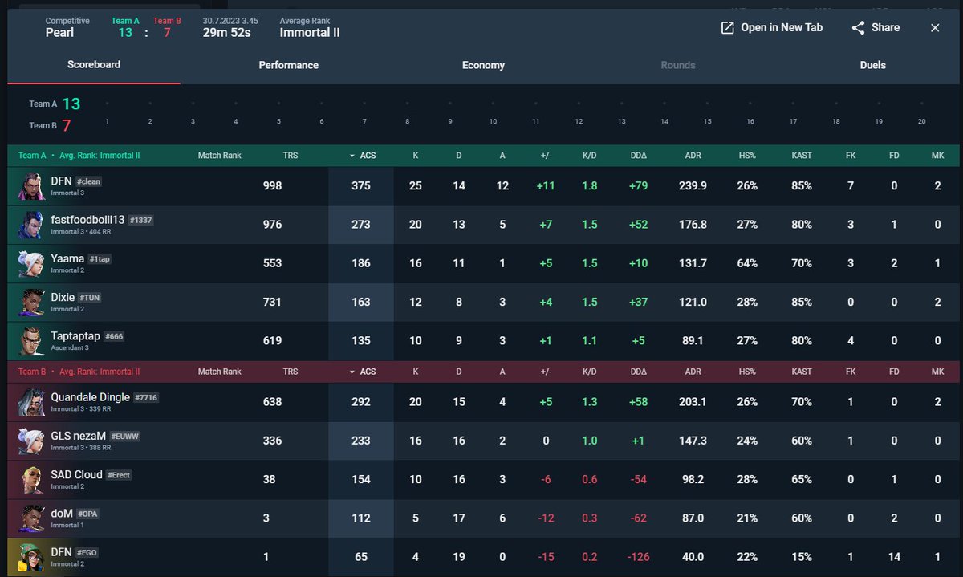The width and height of the screenshot is (963, 577).
Task: Open the Rounds tab
Action: (678, 65)
